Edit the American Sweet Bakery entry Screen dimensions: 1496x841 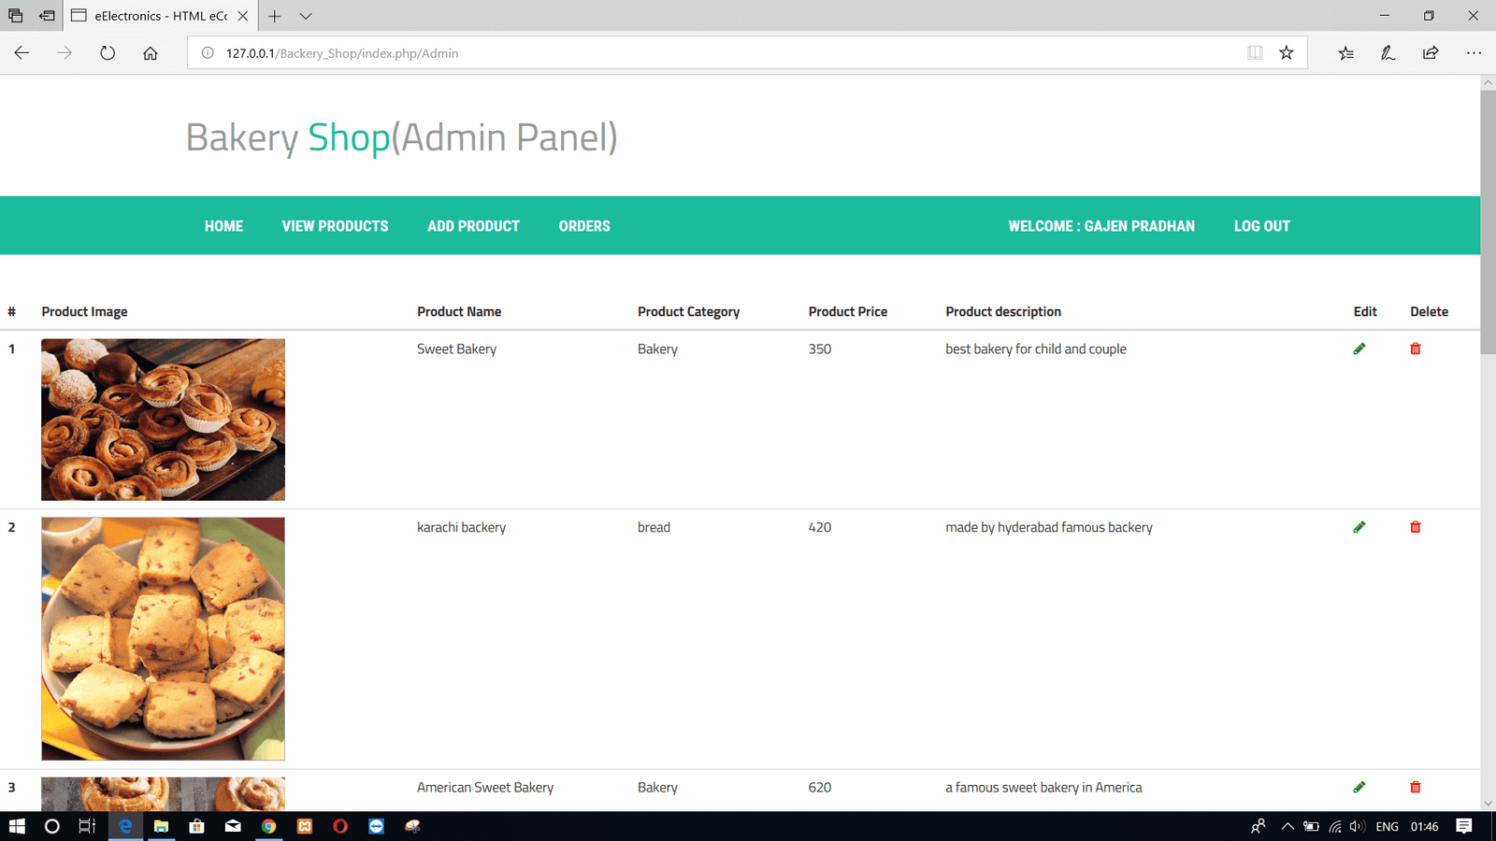[1359, 787]
